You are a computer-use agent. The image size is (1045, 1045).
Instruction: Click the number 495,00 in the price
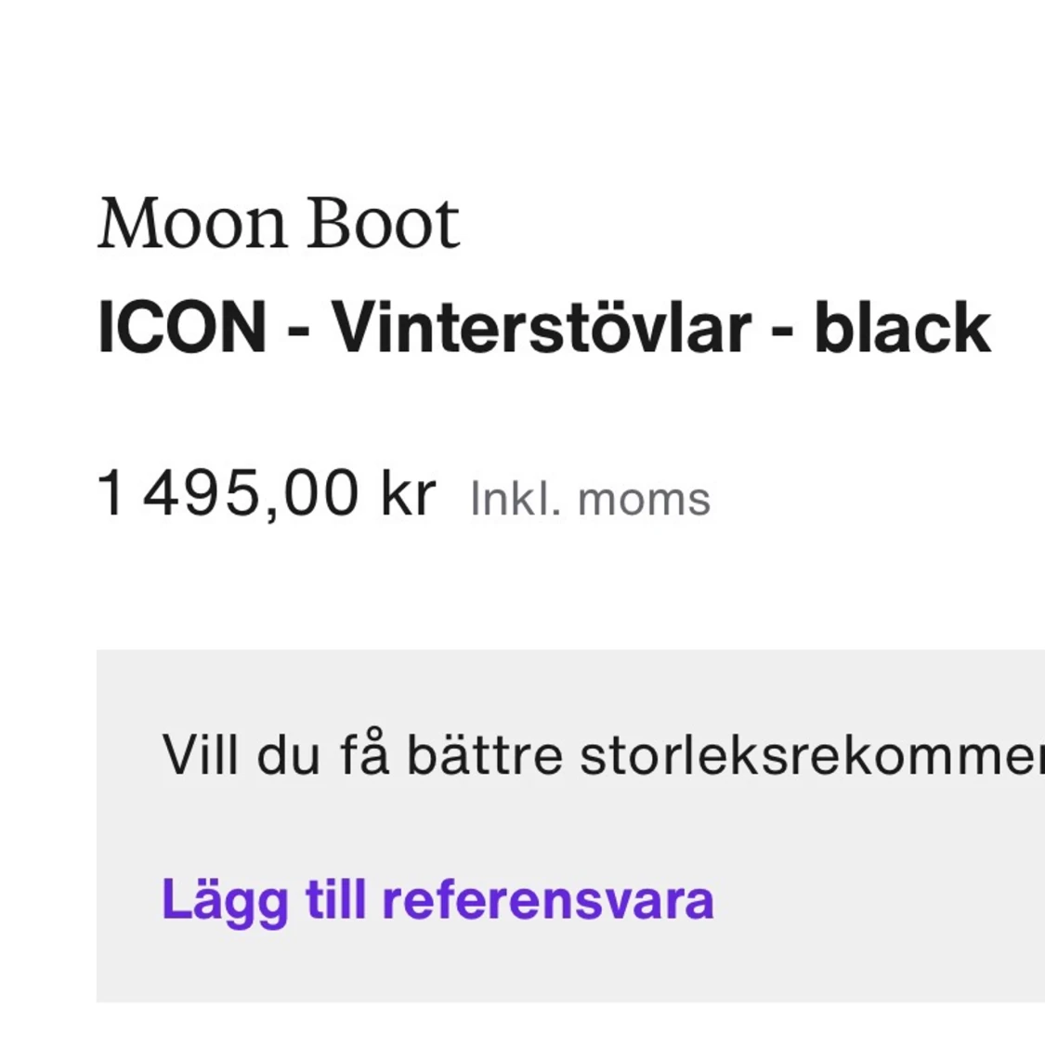click(251, 492)
